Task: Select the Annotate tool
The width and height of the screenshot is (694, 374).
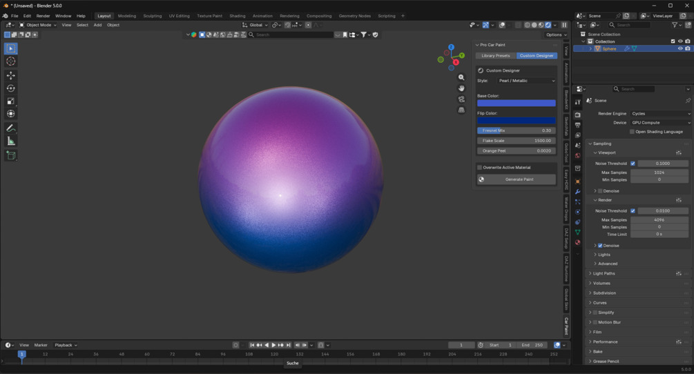Action: (x=11, y=128)
